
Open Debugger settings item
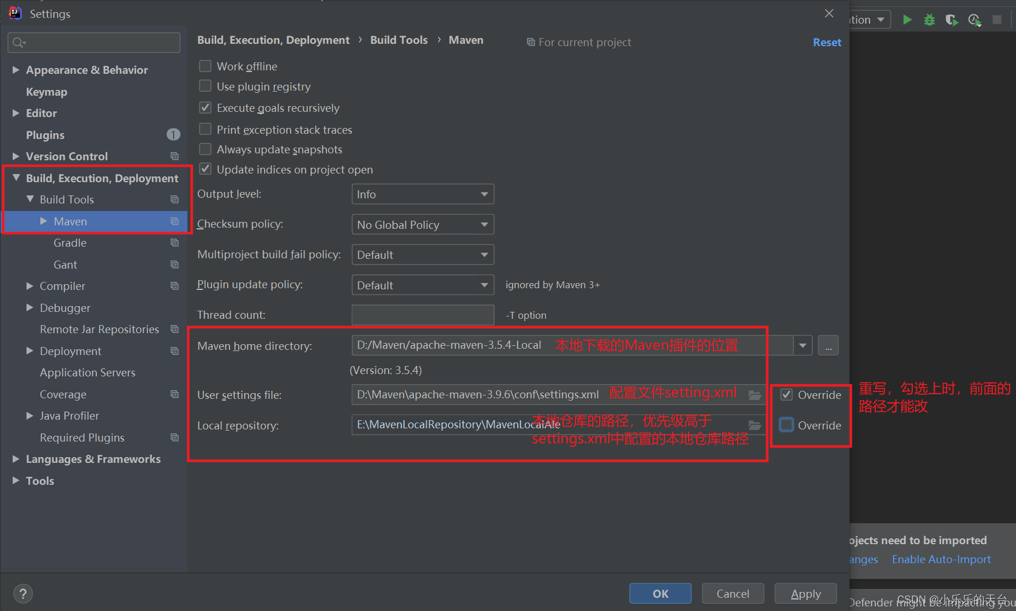point(65,308)
